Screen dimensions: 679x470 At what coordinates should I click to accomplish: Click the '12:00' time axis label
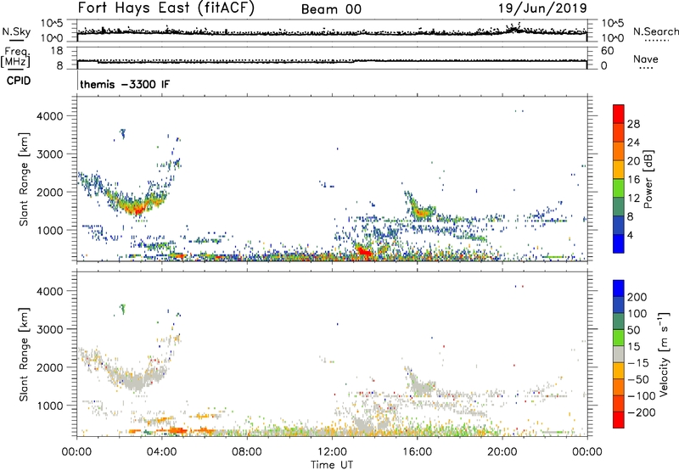332,452
